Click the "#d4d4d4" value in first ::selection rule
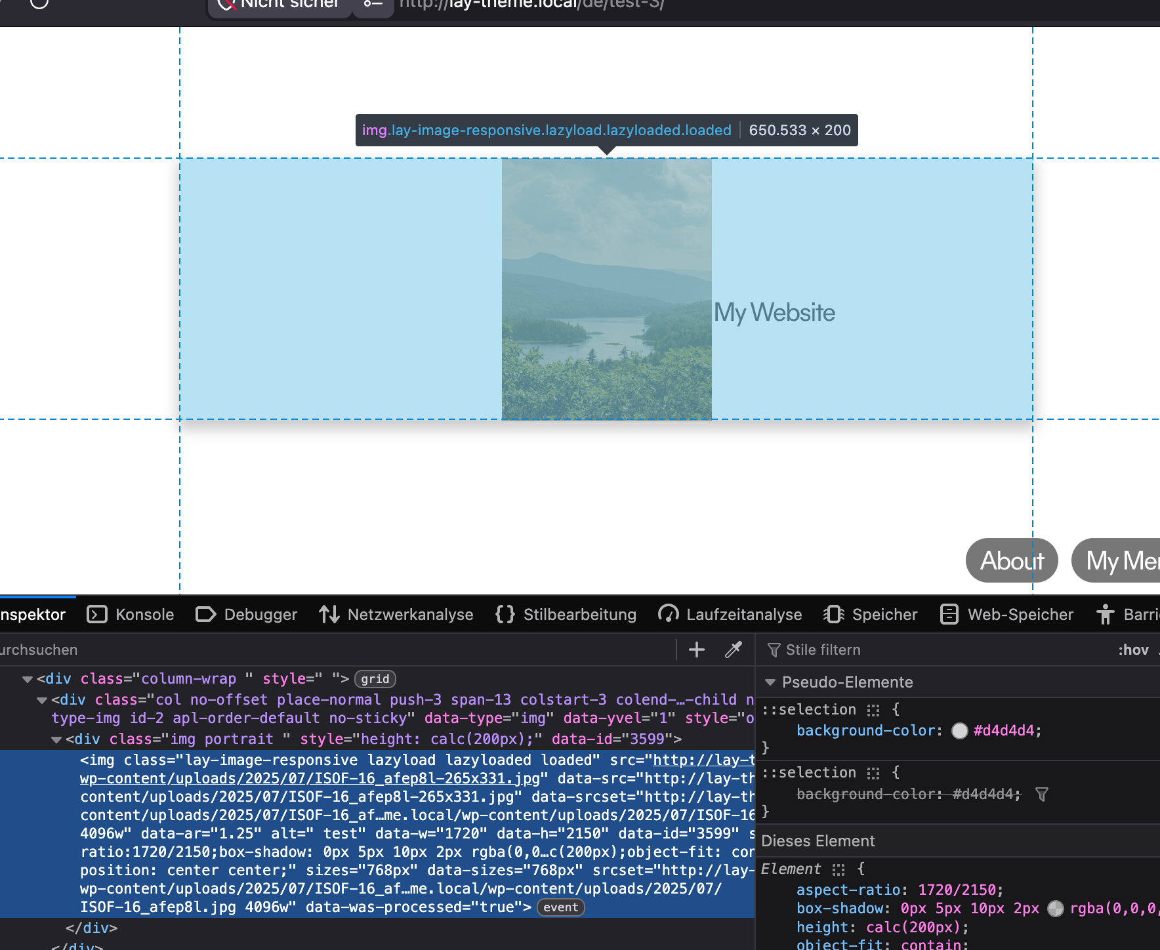 point(1004,731)
